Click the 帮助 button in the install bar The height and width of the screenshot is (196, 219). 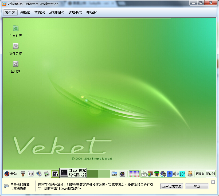pyautogui.click(x=197, y=186)
